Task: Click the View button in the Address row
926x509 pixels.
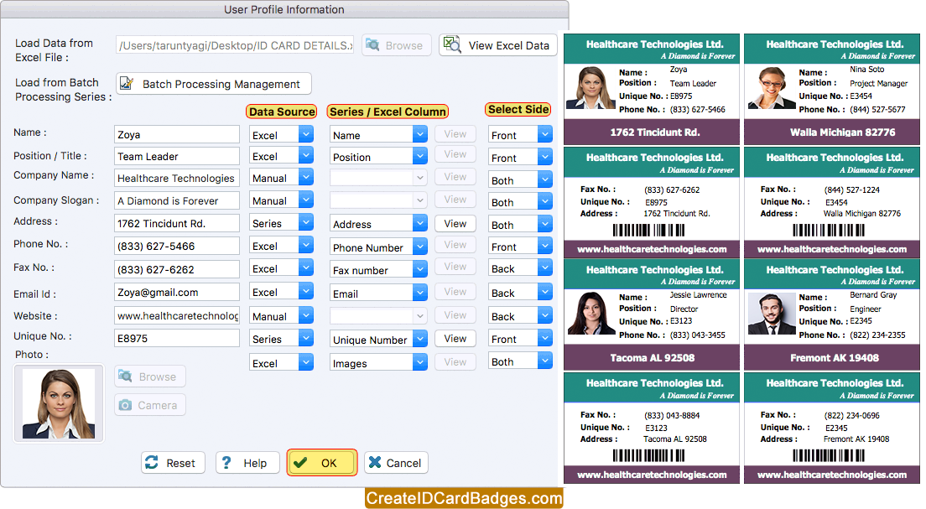Action: pyautogui.click(x=455, y=223)
